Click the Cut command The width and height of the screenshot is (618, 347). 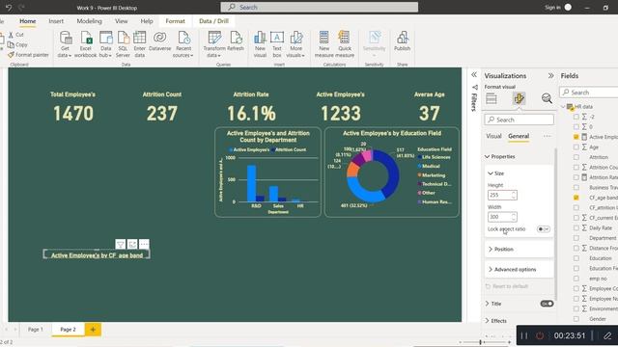point(15,35)
